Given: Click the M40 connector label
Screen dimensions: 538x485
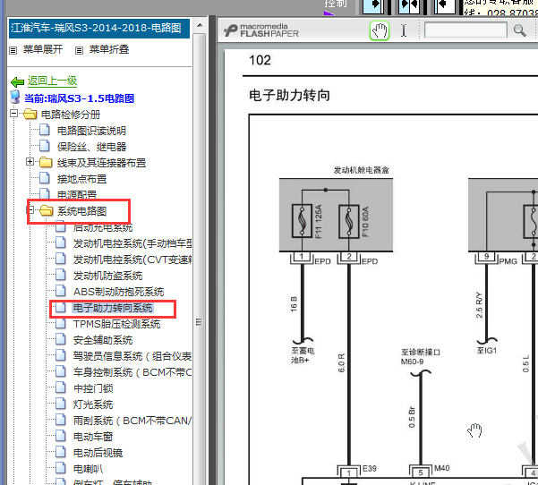Looking at the screenshot, I should [442, 468].
